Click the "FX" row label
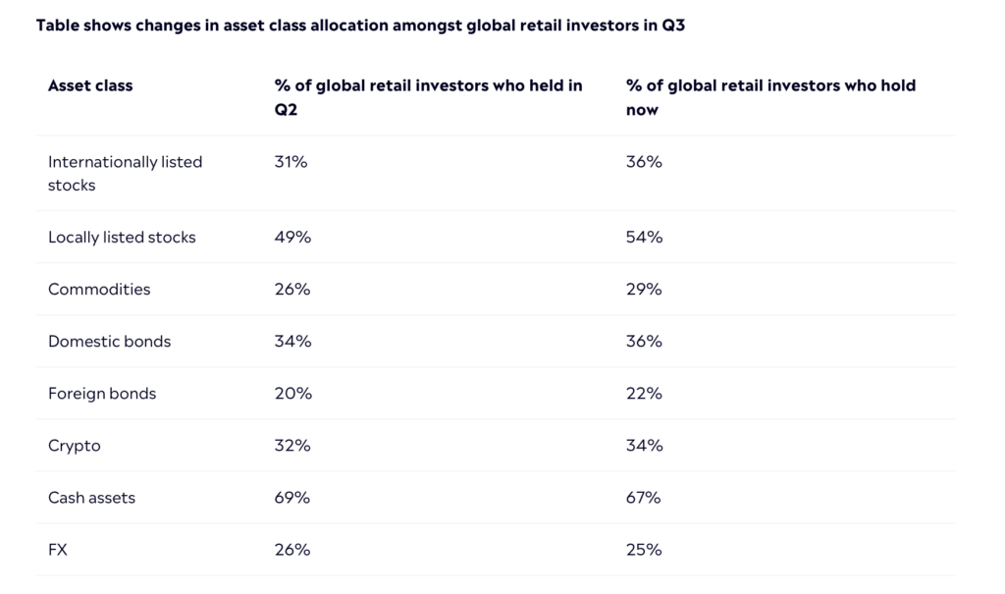 58,549
